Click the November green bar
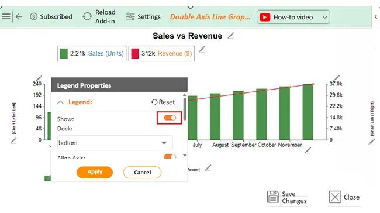 [x=285, y=114]
